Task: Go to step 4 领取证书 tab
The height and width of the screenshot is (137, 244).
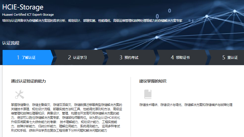Action: pyautogui.click(x=182, y=57)
